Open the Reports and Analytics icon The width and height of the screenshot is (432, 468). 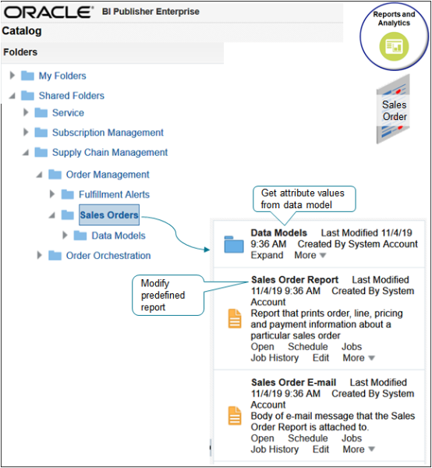click(394, 47)
